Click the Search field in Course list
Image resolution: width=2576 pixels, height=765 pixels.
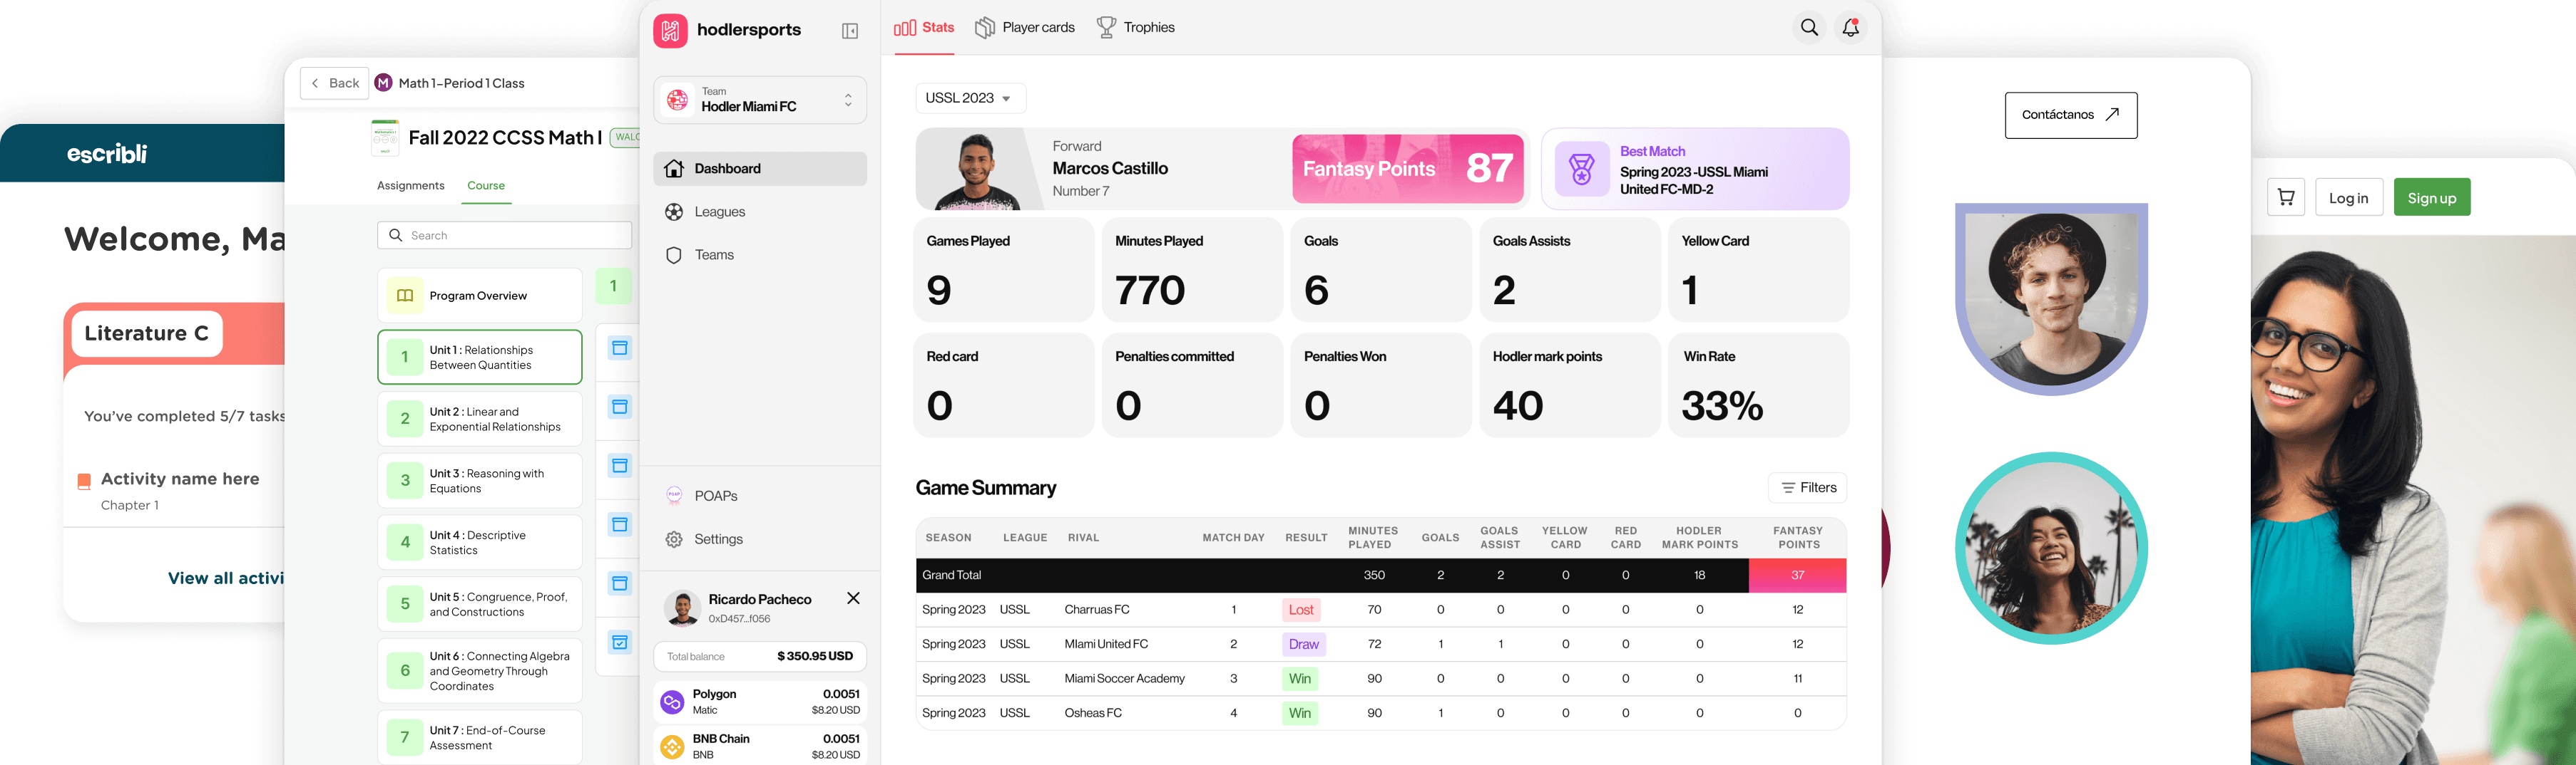tap(505, 236)
